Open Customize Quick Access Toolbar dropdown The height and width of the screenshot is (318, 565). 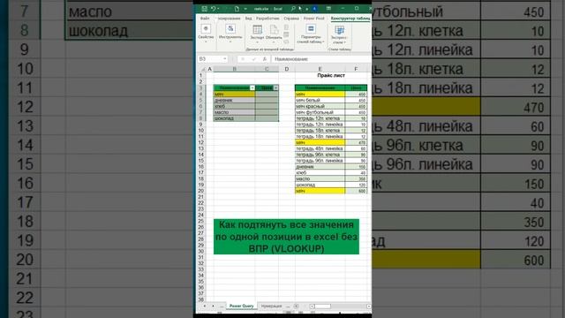coord(245,9)
